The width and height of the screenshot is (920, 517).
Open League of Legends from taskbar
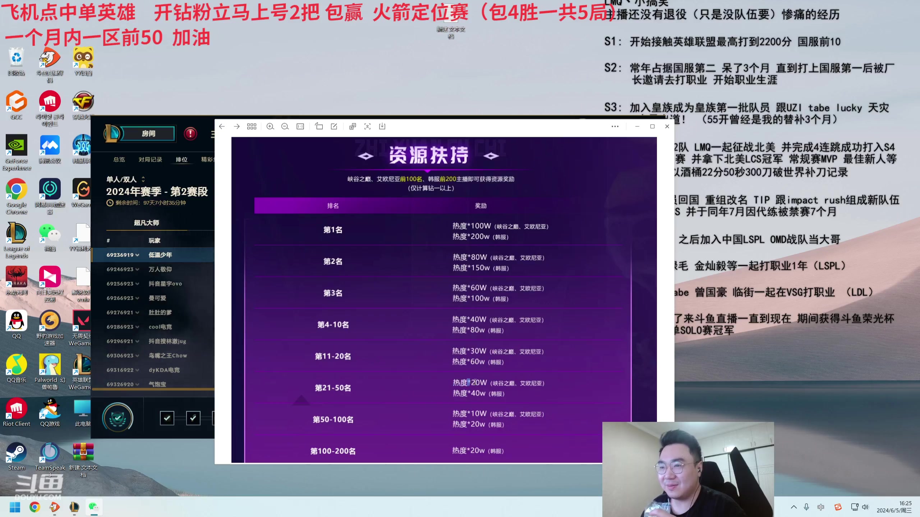coord(74,507)
